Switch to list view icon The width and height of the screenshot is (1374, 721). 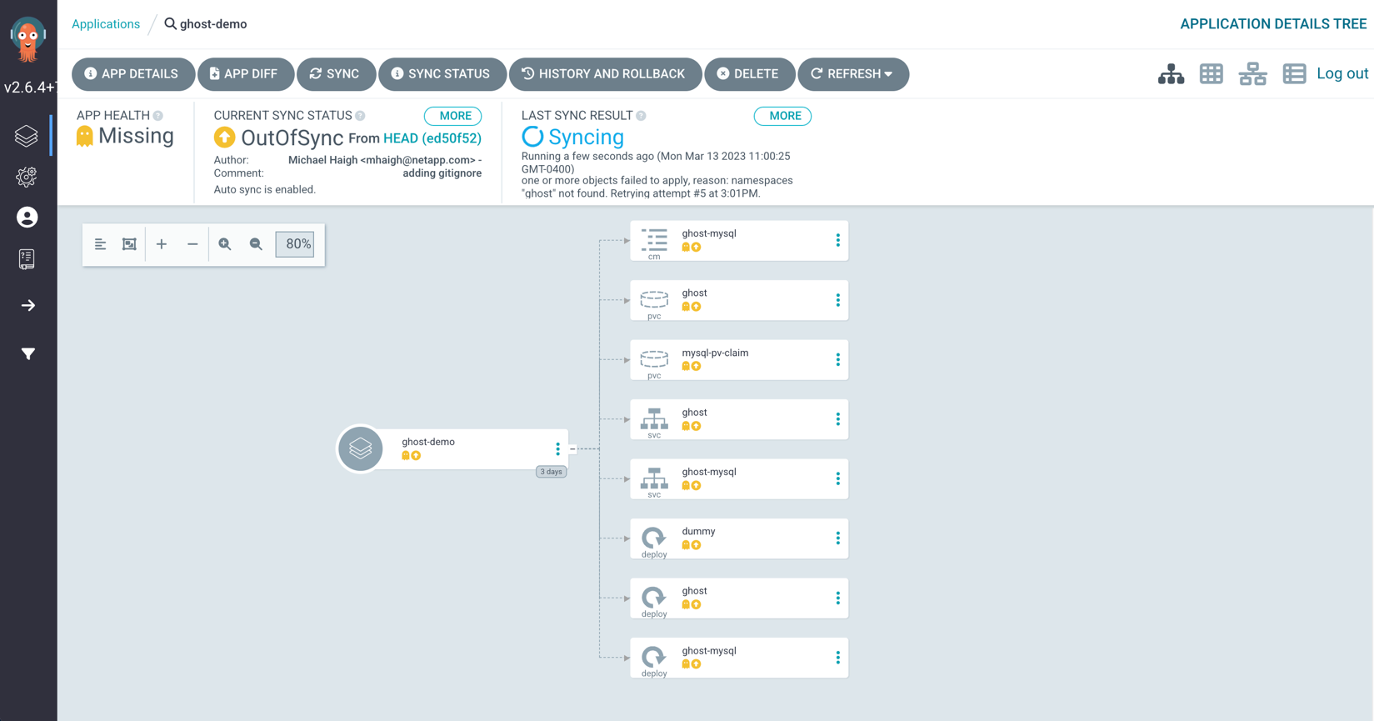pos(1294,74)
